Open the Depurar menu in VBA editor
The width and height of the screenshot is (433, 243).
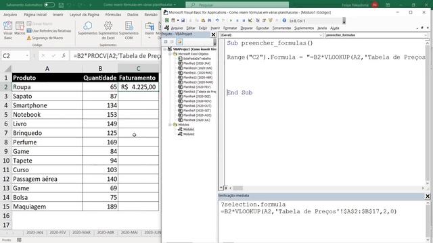[246, 28]
